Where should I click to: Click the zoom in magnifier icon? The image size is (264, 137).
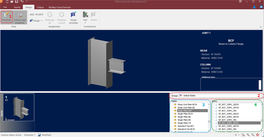click(x=248, y=135)
